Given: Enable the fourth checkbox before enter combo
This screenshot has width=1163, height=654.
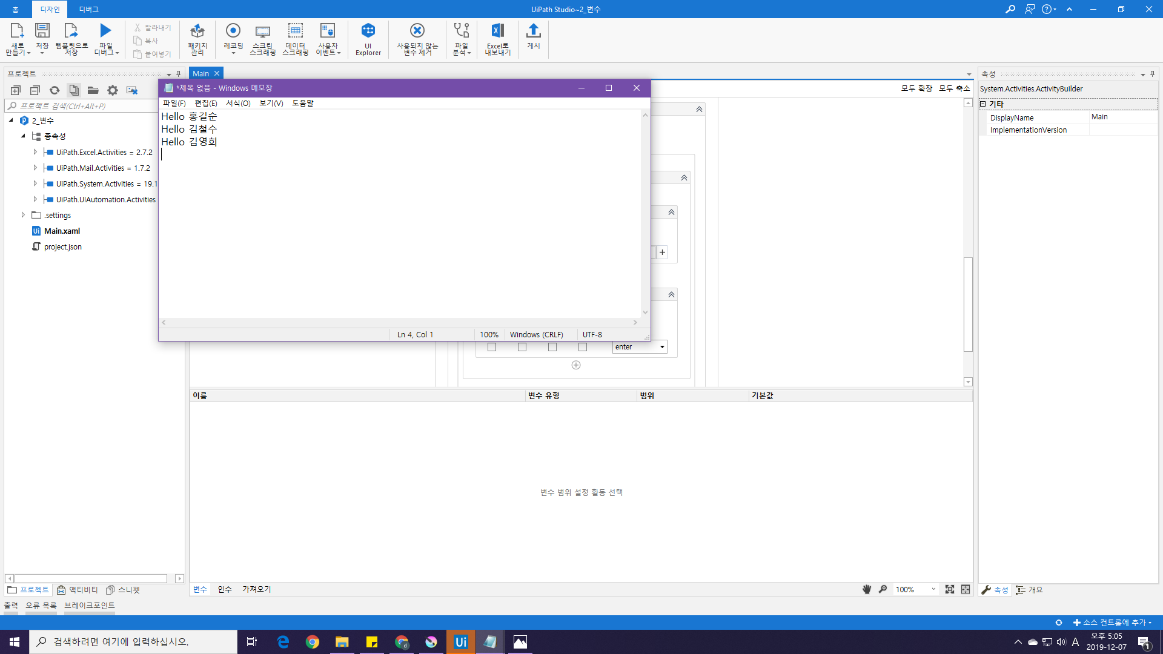Looking at the screenshot, I should tap(583, 347).
